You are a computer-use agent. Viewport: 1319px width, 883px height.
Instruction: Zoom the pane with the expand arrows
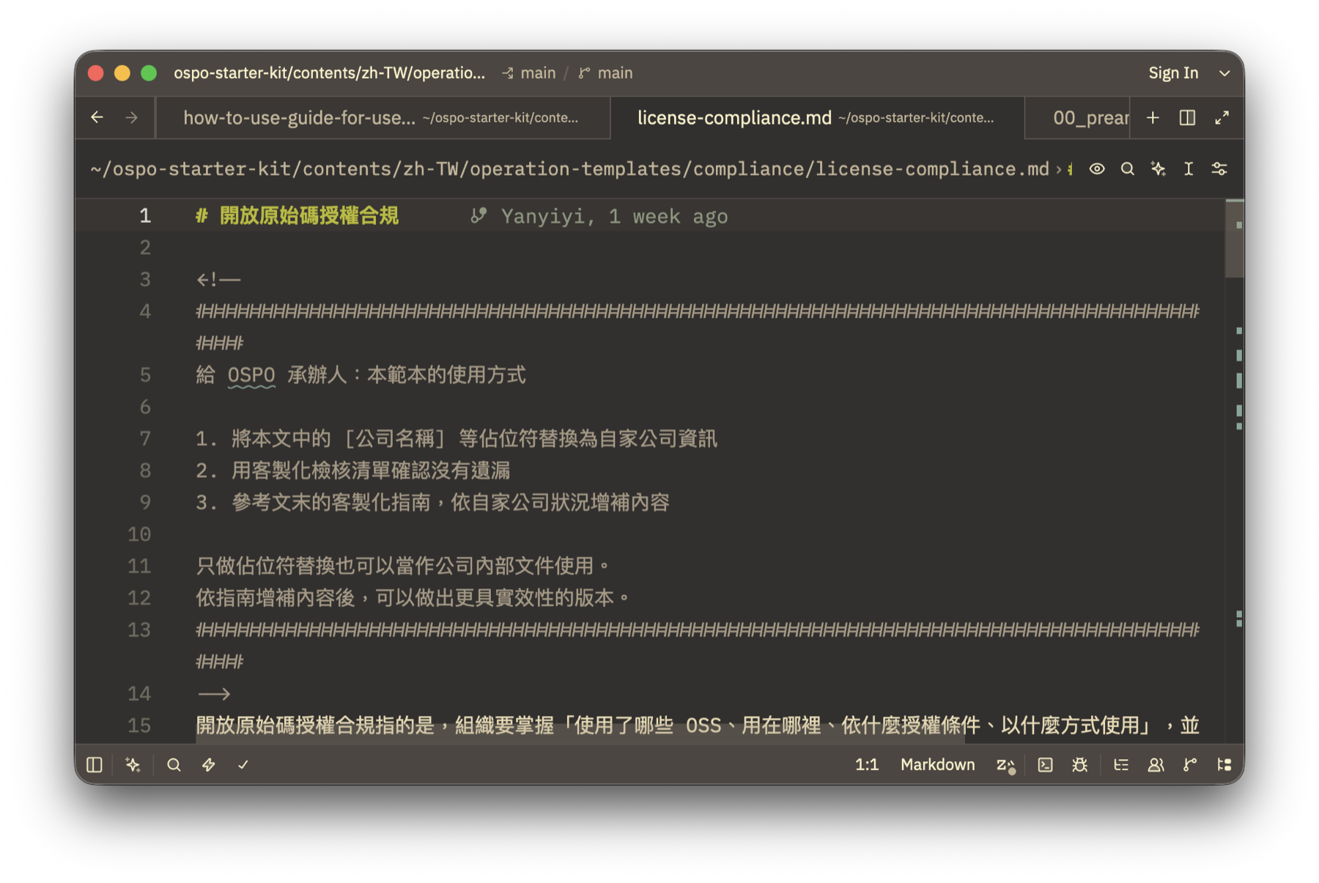click(1222, 118)
